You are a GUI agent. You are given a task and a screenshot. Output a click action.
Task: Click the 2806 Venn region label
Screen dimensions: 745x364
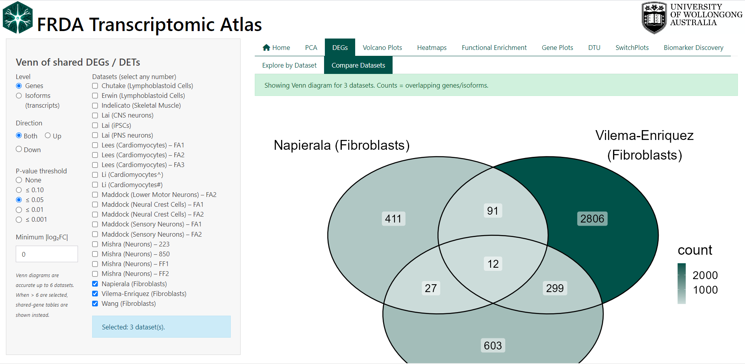coord(592,219)
